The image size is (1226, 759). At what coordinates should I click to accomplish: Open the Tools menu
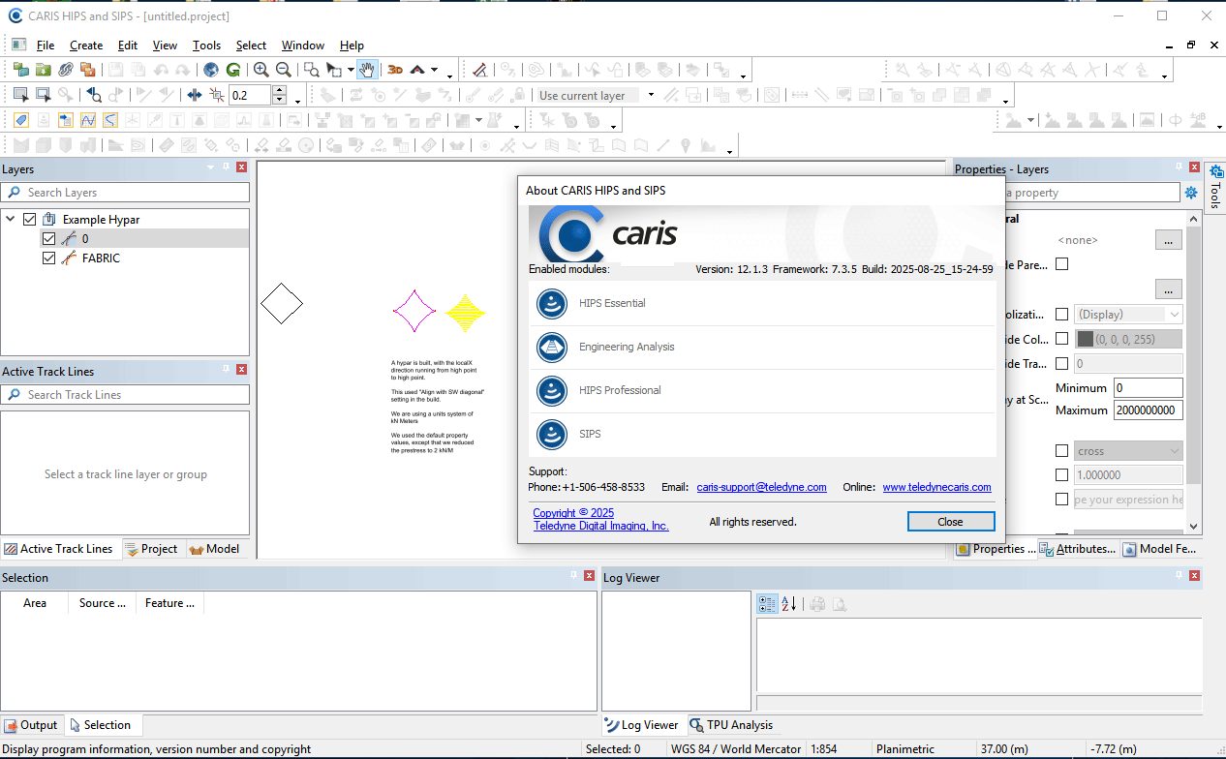[206, 46]
